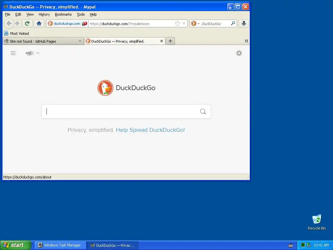
Task: Click the search magnifier in search box
Action: pos(203,111)
